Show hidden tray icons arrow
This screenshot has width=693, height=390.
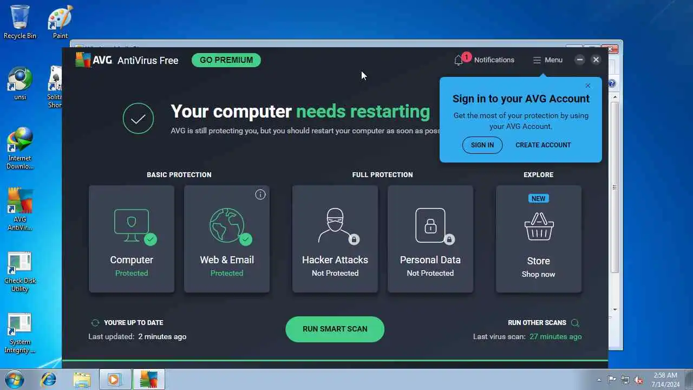coord(599,380)
